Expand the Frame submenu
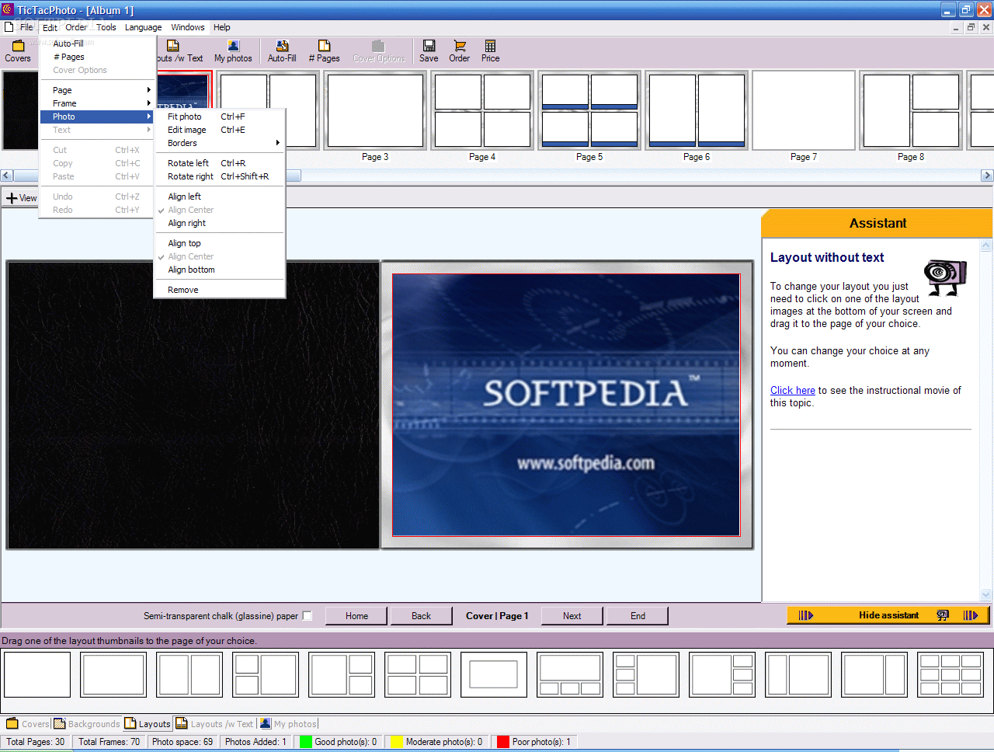994x752 pixels. 97,103
